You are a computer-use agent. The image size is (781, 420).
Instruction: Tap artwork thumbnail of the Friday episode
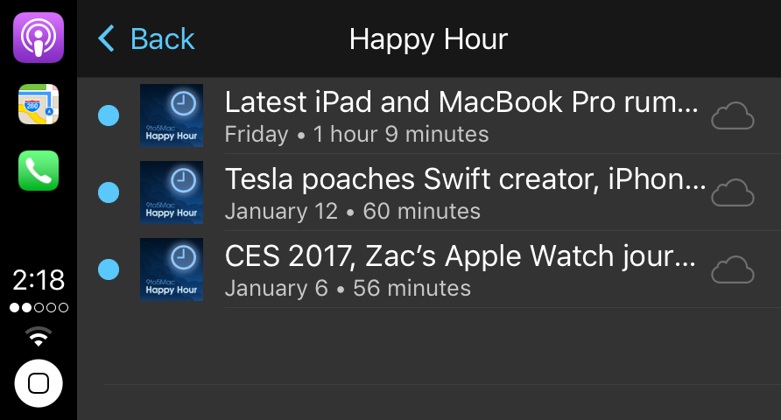point(172,115)
